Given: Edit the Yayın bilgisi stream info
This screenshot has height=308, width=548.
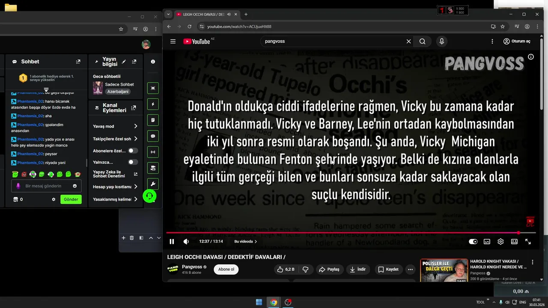Looking at the screenshot, I should point(124,62).
